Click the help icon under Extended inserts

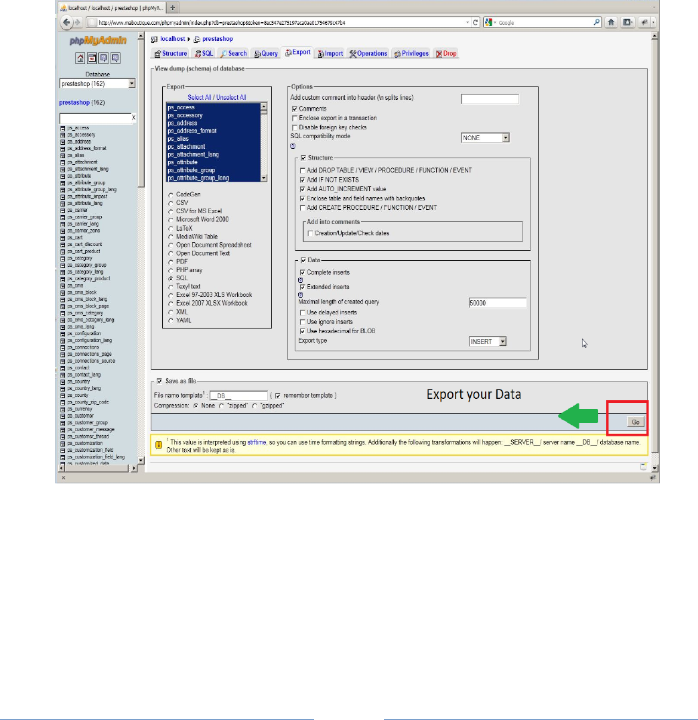click(x=301, y=295)
